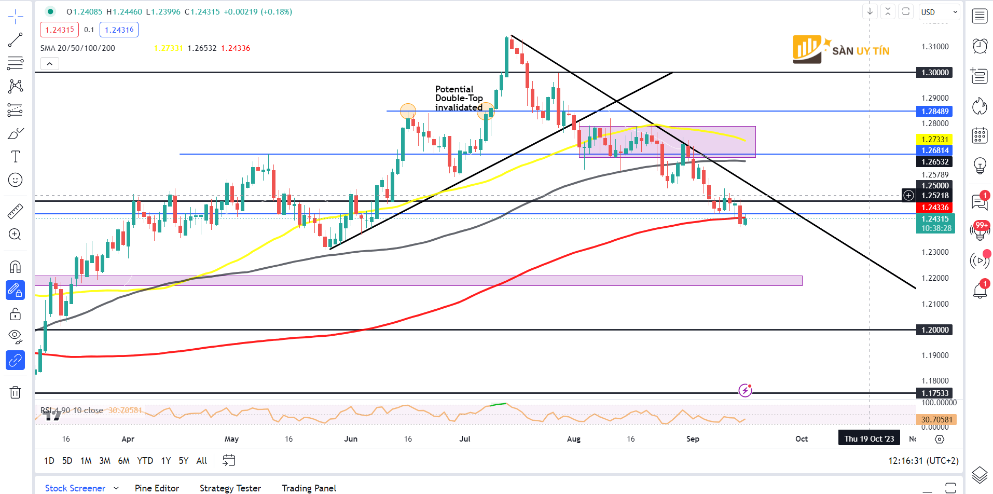The height and width of the screenshot is (494, 993).
Task: Select the SMA 20/50/100/200 indicator legend
Action: click(x=78, y=48)
